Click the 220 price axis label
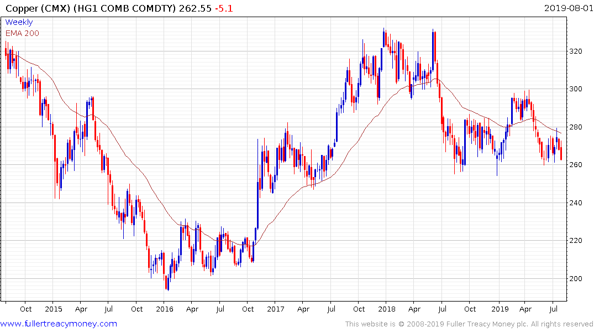This screenshot has width=594, height=332. point(576,241)
